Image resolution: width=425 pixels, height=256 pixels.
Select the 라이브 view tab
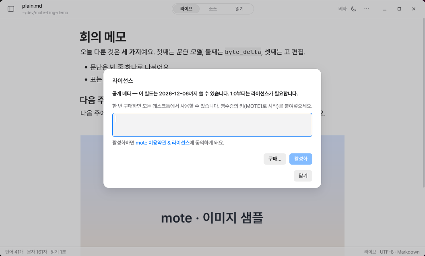click(186, 9)
